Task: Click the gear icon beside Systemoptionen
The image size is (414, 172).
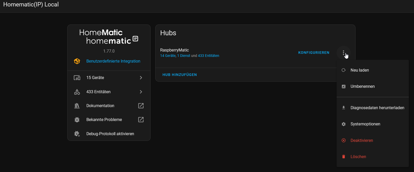Action: [x=344, y=124]
